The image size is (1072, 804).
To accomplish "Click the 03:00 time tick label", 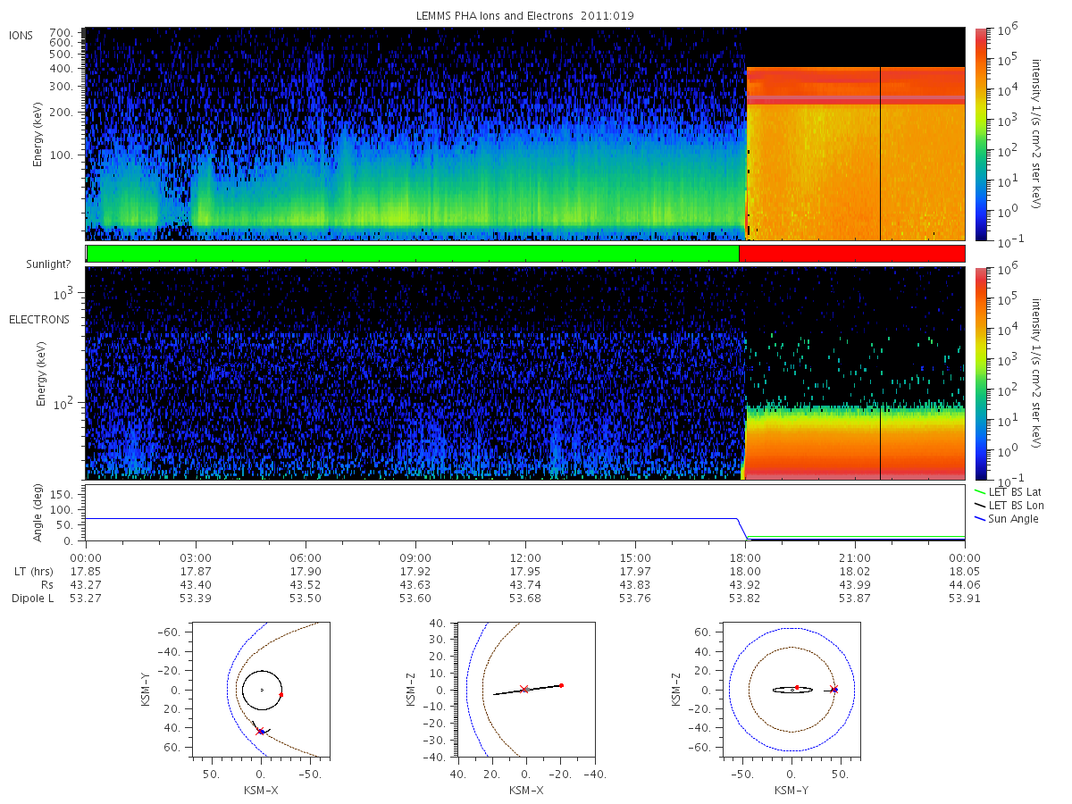I will (x=196, y=557).
